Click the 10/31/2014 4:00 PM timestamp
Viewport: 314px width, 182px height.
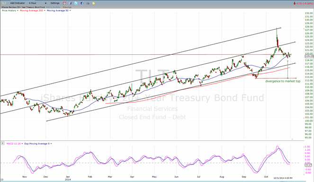[x=283, y=178]
